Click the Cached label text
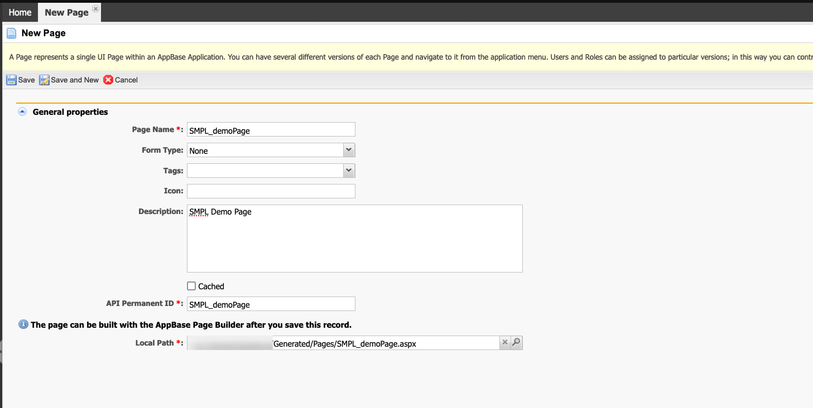813x408 pixels. [211, 286]
